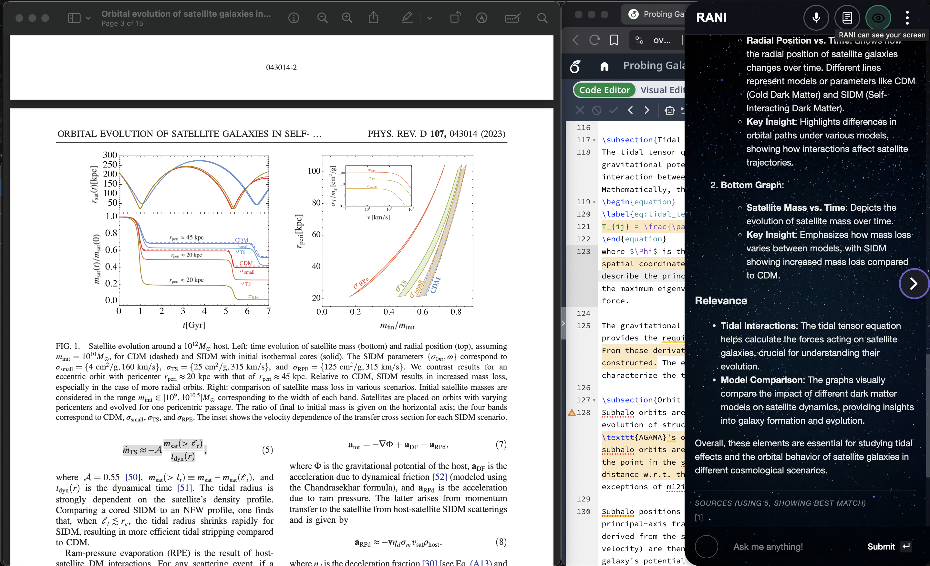Click the Ask me anything input field

point(768,546)
